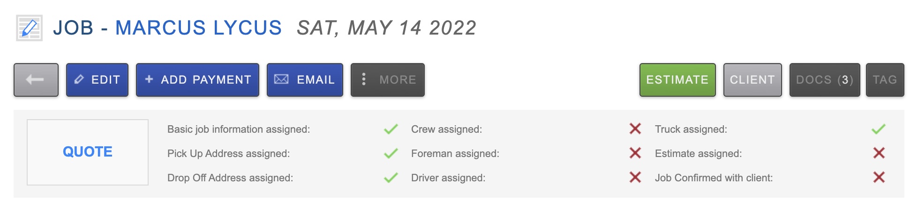Go back using the left arrow button
This screenshot has height=200, width=918.
point(36,80)
